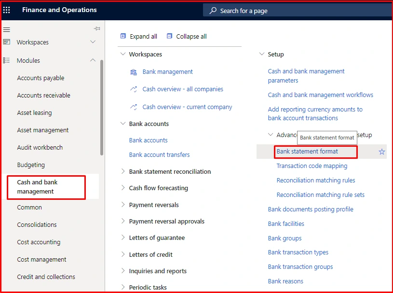Click the search magnifier icon
Viewport: 393px width, 293px height.
tap(213, 11)
